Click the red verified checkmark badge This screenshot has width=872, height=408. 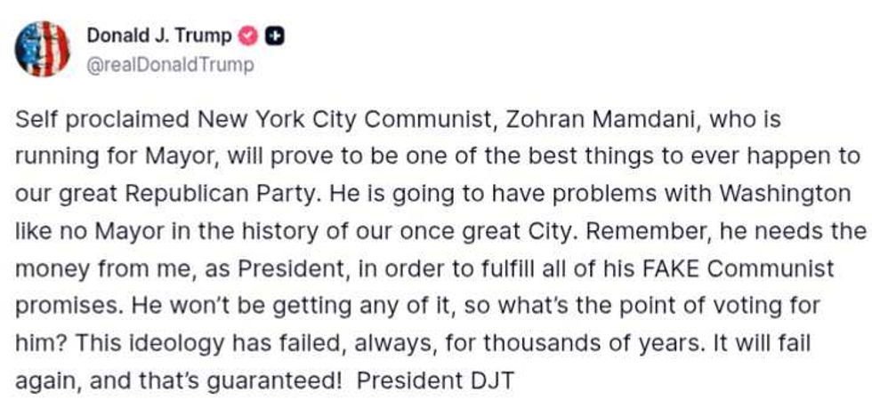click(x=250, y=36)
